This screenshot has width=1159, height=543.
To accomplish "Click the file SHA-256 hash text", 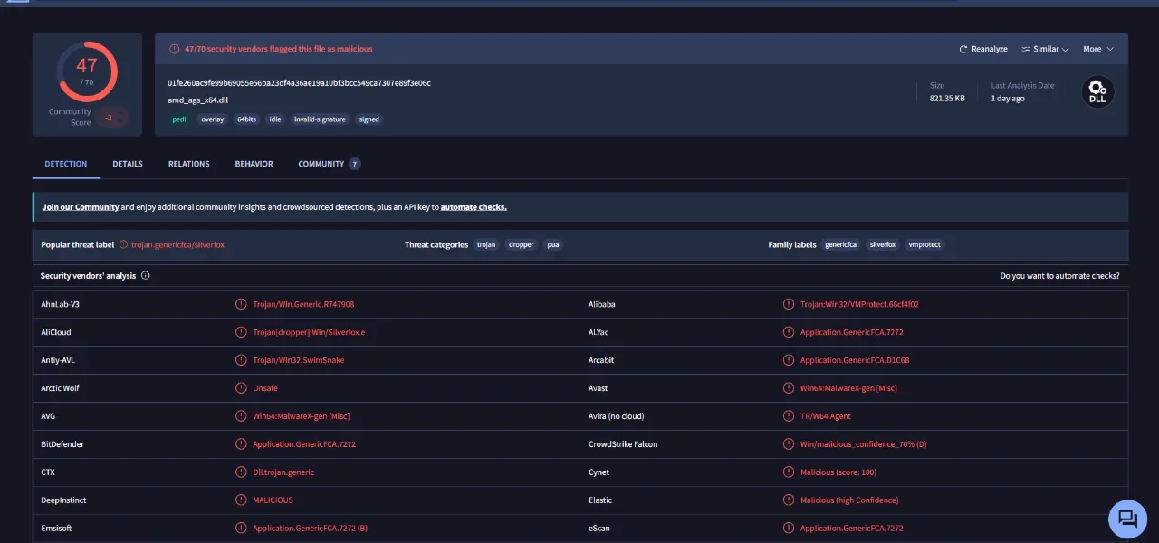I will pyautogui.click(x=299, y=83).
